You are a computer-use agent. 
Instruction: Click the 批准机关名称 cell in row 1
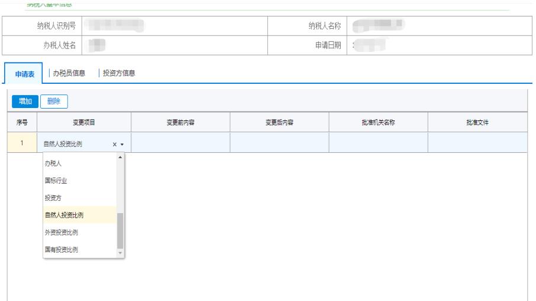click(378, 143)
